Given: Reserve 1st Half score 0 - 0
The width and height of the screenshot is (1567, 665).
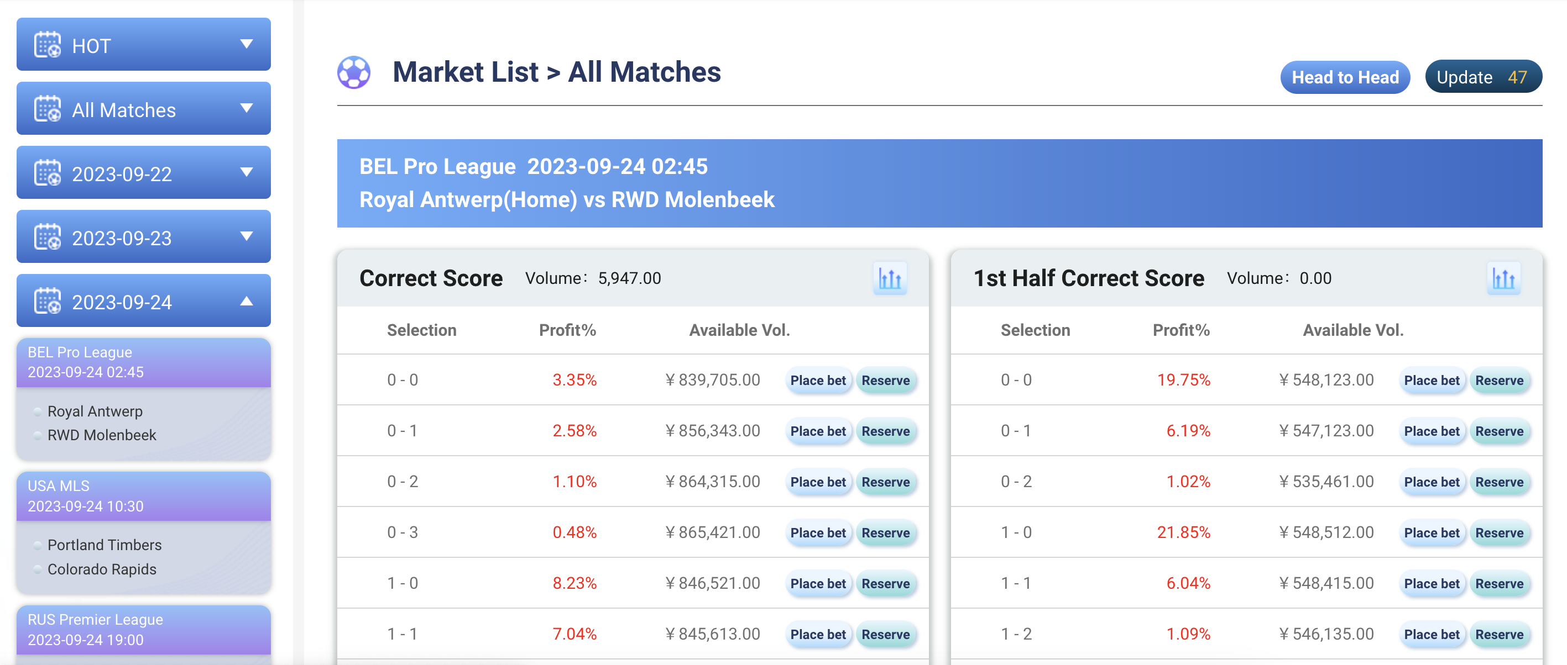Looking at the screenshot, I should tap(1500, 381).
